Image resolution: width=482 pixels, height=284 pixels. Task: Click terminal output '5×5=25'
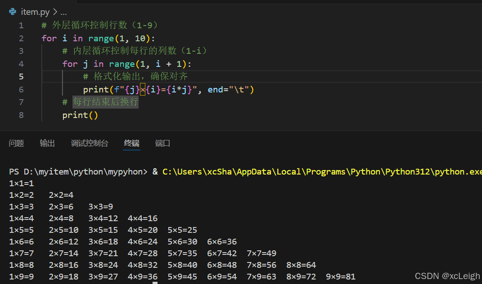(182, 230)
